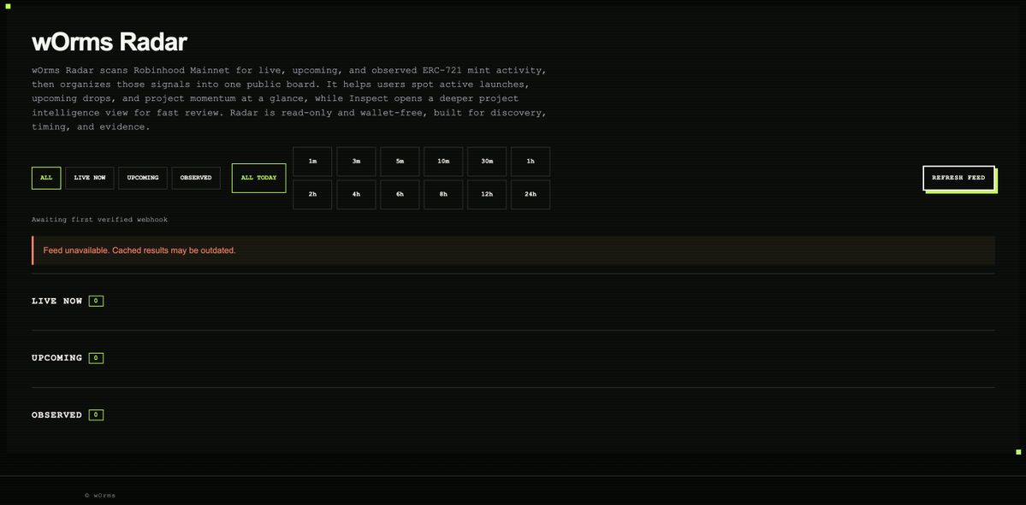This screenshot has width=1026, height=505.
Task: Pick the 6h time window
Action: click(400, 195)
